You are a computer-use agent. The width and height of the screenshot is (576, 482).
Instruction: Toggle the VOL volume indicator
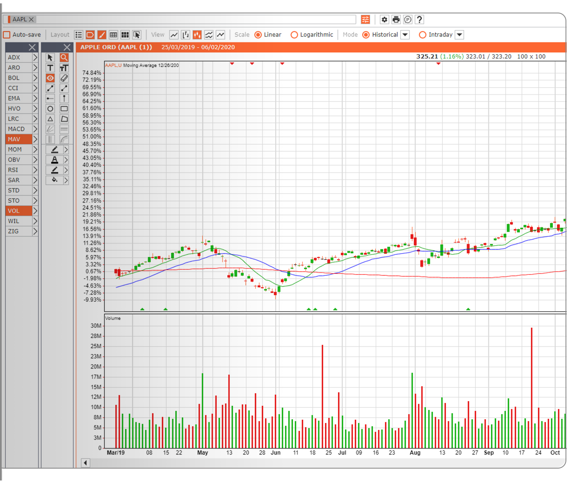(x=19, y=211)
